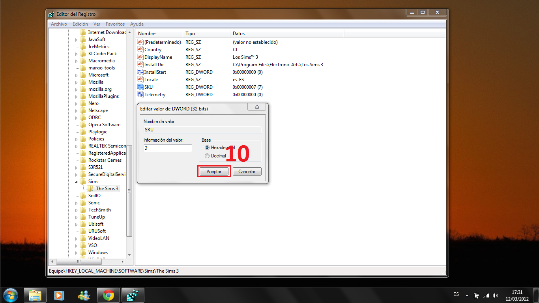Screen dimensions: 539x303
Task: Select the Locale string value icon
Action: point(140,79)
